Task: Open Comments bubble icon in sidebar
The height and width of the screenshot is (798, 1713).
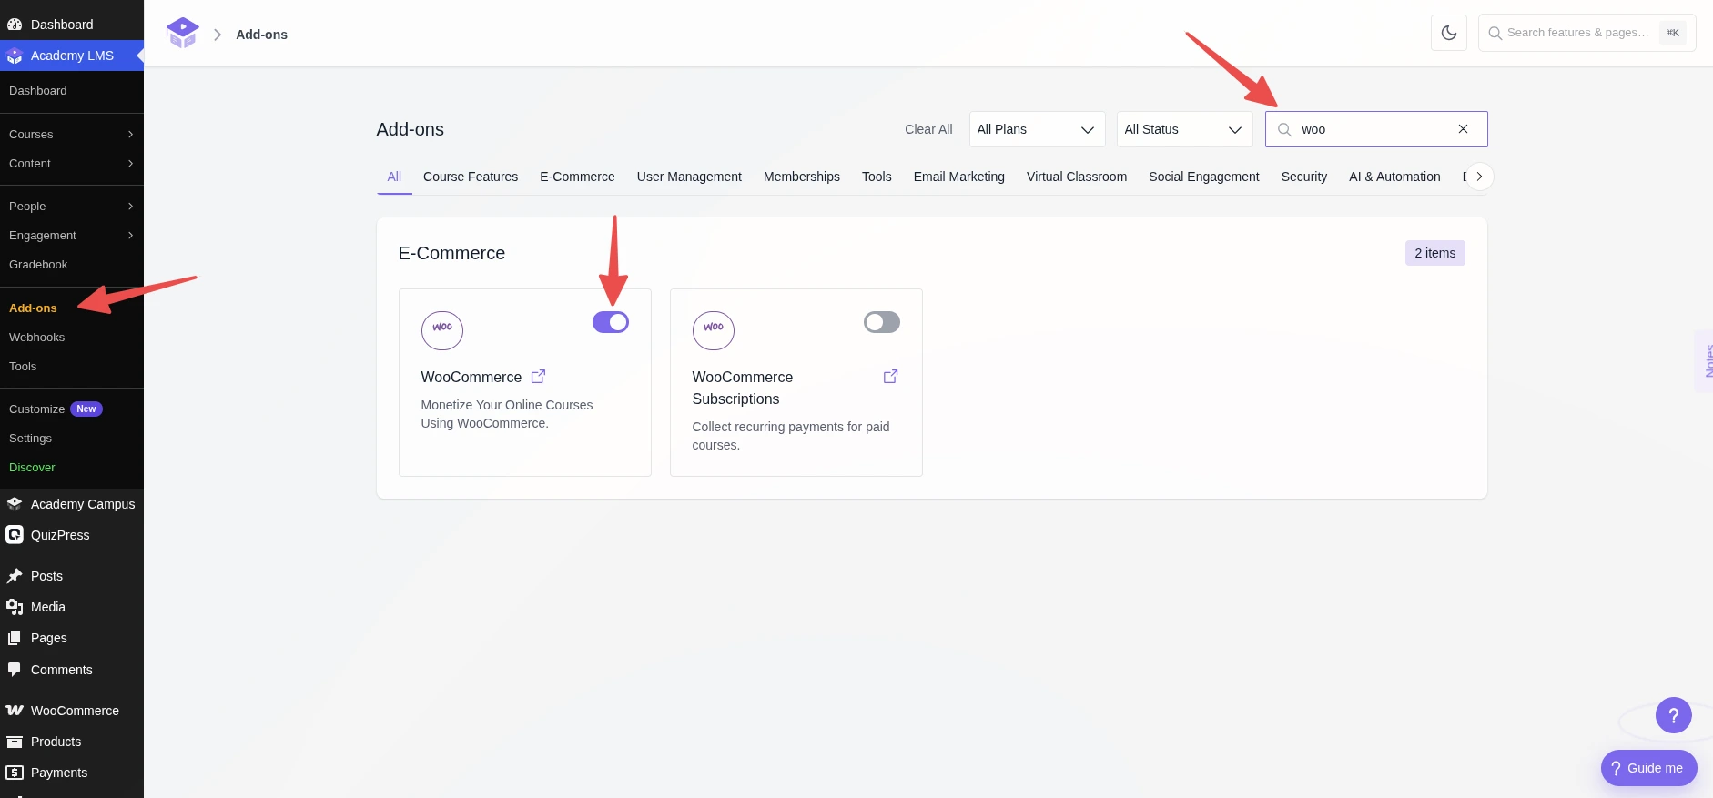Action: [15, 670]
